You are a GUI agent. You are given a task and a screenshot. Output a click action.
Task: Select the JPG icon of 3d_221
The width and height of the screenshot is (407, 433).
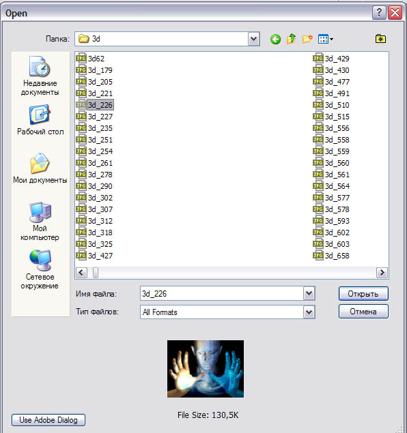click(x=81, y=93)
